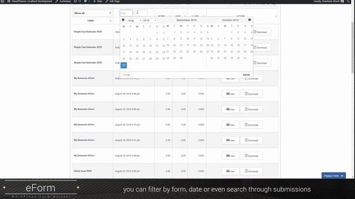Sort by the FORM column arrows
The height and width of the screenshot is (199, 355).
(110, 21)
